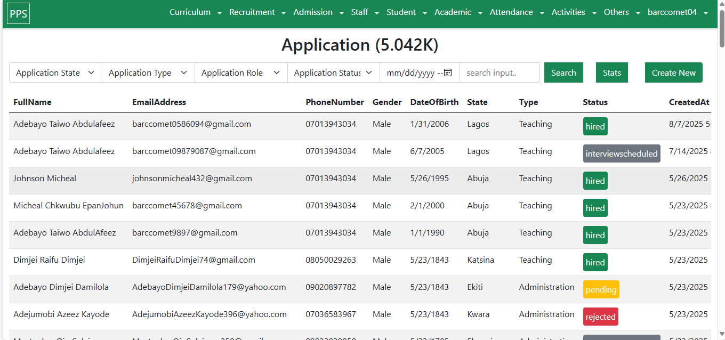Open the barccomet04 user menu

click(678, 12)
